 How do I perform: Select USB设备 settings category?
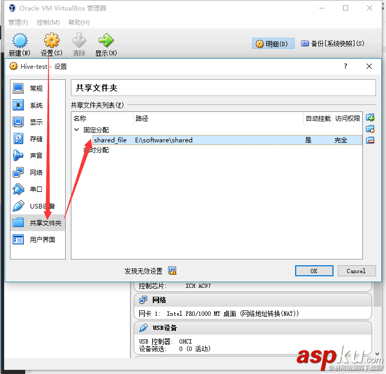pyautogui.click(x=38, y=206)
